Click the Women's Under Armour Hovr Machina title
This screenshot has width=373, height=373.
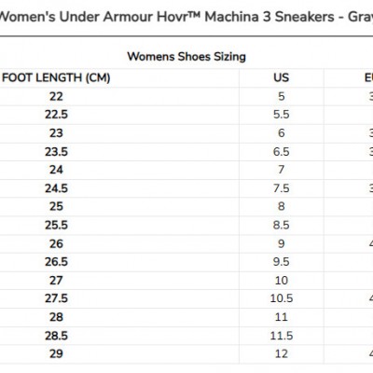click(x=186, y=17)
